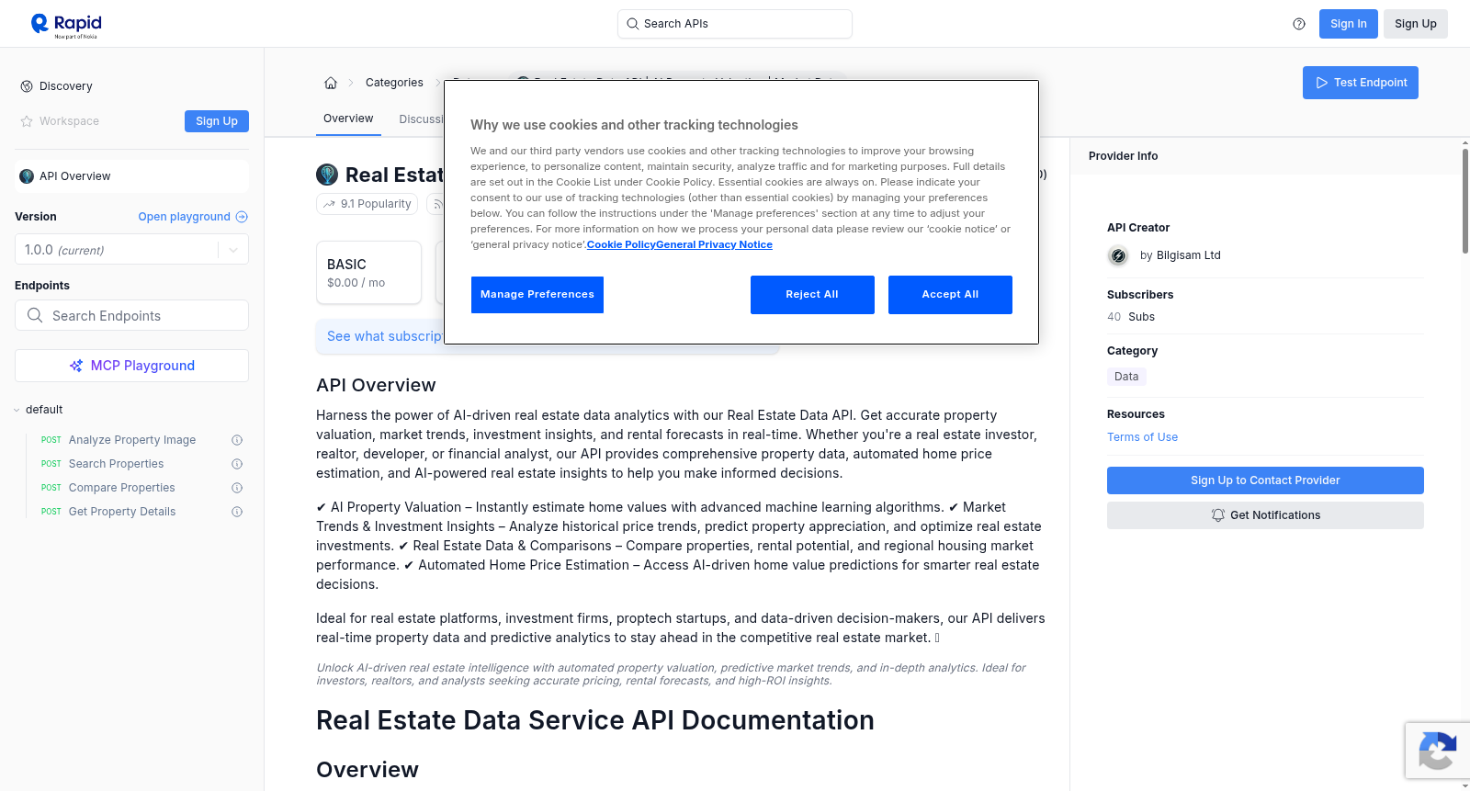This screenshot has width=1470, height=791.
Task: Click the help question mark icon
Action: coord(1299,24)
